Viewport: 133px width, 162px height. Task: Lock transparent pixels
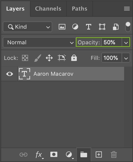pos(25,58)
